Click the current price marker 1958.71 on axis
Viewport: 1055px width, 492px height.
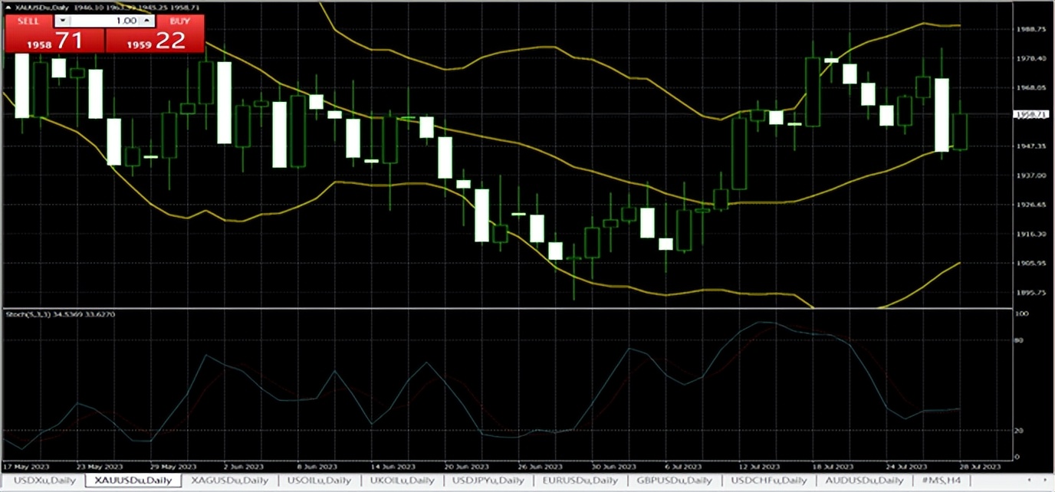(x=1032, y=114)
